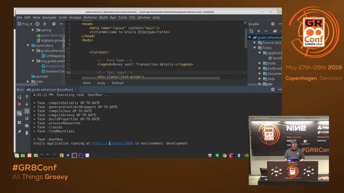Open the View menu
This screenshot has height=193, width=344.
tap(37, 17)
